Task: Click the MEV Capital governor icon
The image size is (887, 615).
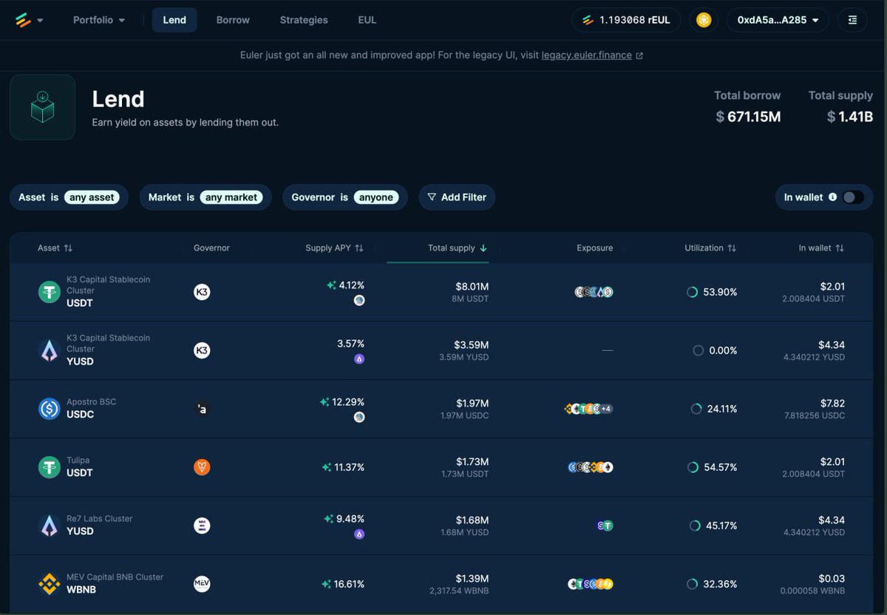Action: [x=202, y=584]
